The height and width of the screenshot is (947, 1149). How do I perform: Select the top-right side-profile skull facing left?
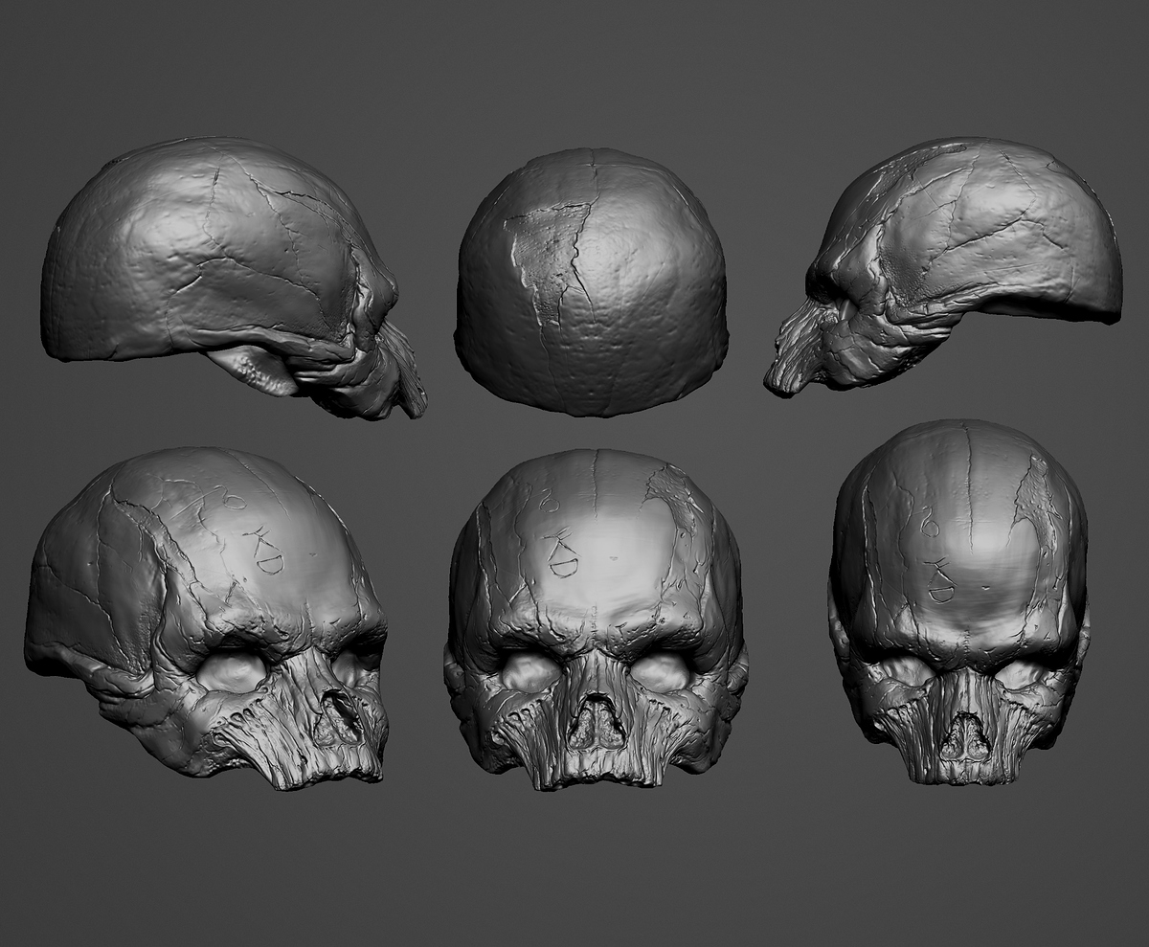pos(943,266)
